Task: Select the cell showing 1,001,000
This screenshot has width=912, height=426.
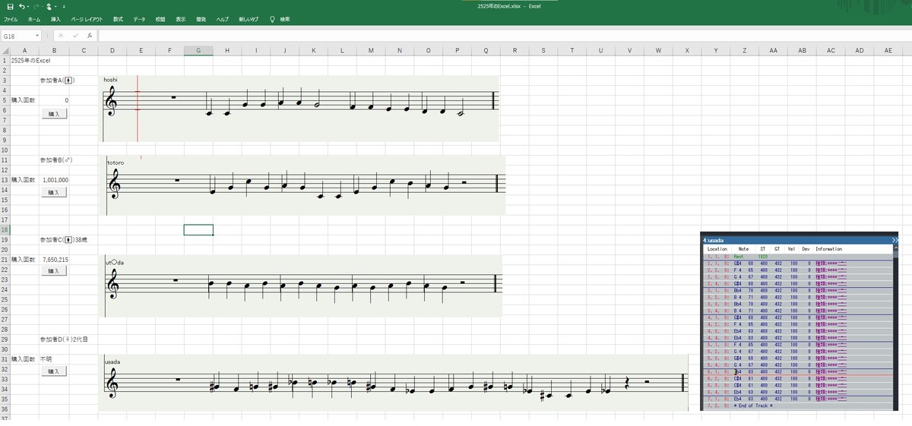Action: coord(55,180)
